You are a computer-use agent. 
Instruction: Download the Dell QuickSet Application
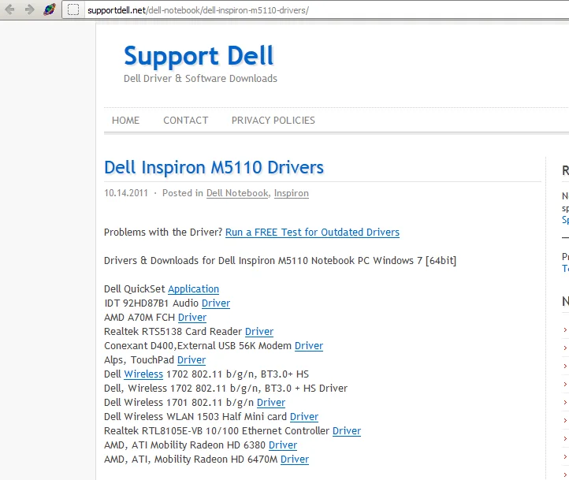[193, 289]
